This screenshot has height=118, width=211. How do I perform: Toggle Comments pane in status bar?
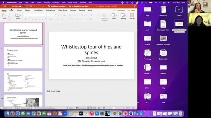click(x=81, y=108)
